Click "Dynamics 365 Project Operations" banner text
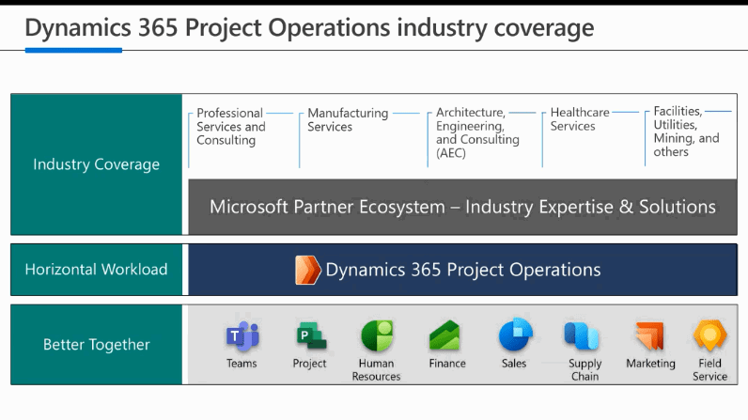Viewport: 748px width, 420px height. [x=462, y=270]
